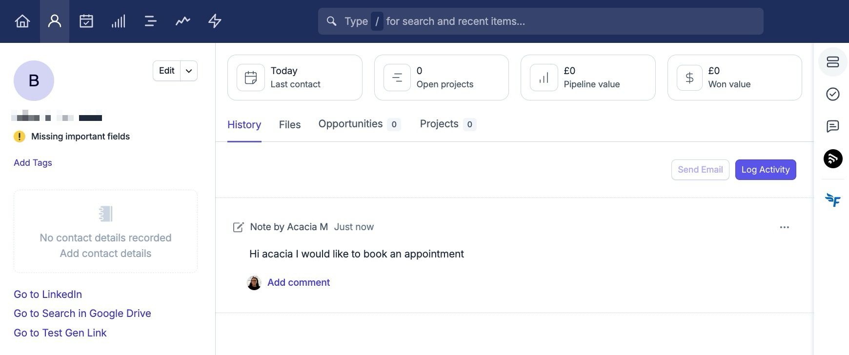Click the Open projects card icon
The width and height of the screenshot is (849, 355).
397,78
